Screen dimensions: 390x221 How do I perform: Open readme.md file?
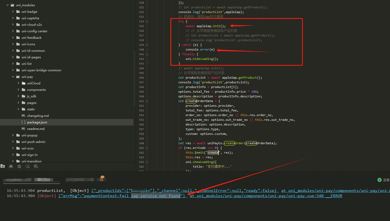coord(36,129)
